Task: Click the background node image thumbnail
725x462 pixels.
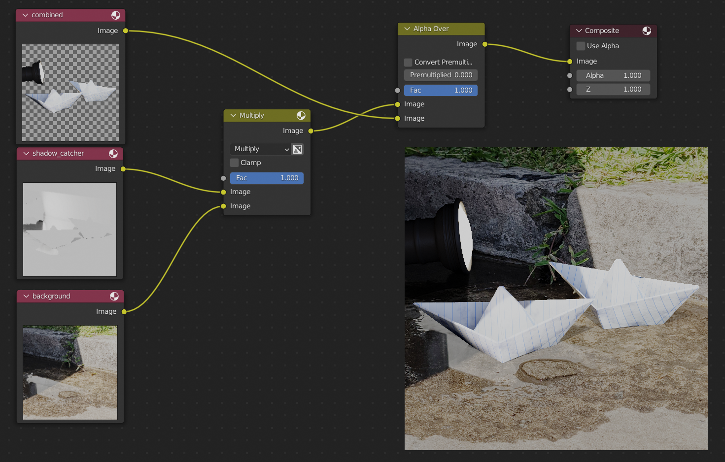Action: point(70,372)
